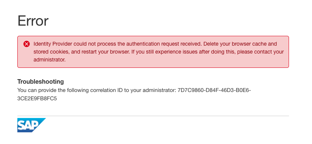This screenshot has width=312, height=144.
Task: Click the SAP logo
Action: (x=31, y=125)
